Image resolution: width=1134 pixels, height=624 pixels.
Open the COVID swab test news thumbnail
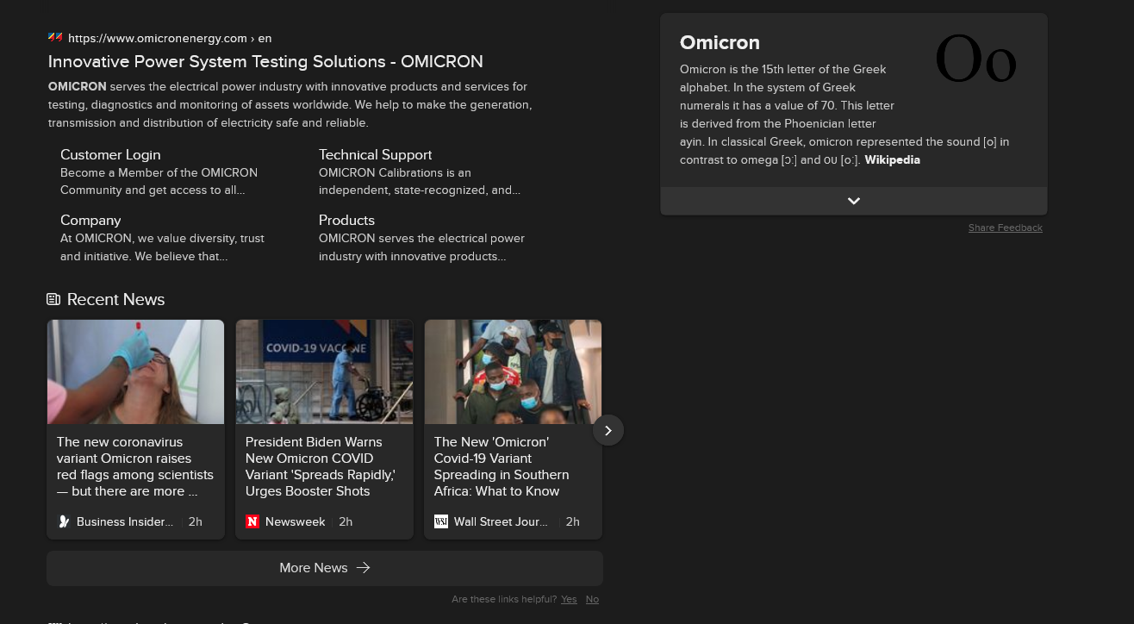coord(135,371)
